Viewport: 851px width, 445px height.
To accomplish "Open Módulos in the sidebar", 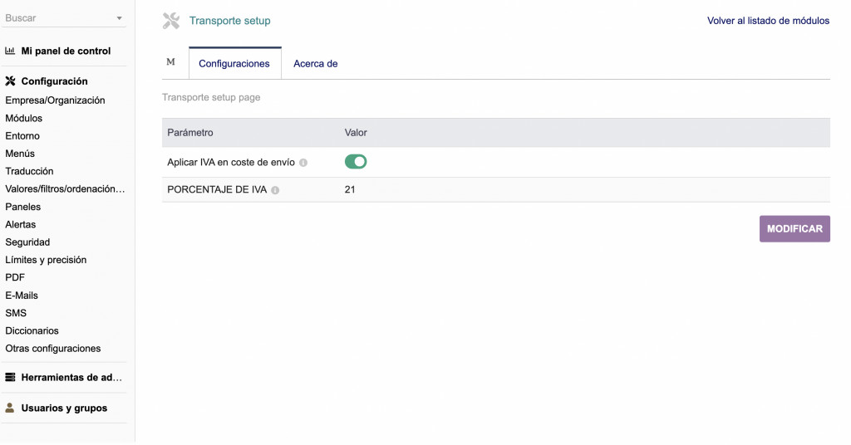I will [24, 118].
